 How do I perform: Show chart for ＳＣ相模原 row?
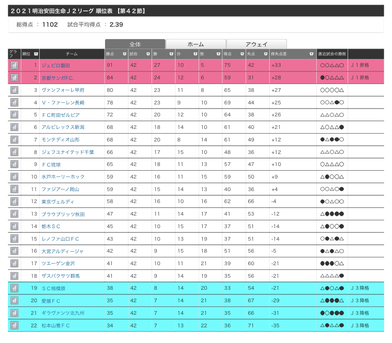[14, 288]
